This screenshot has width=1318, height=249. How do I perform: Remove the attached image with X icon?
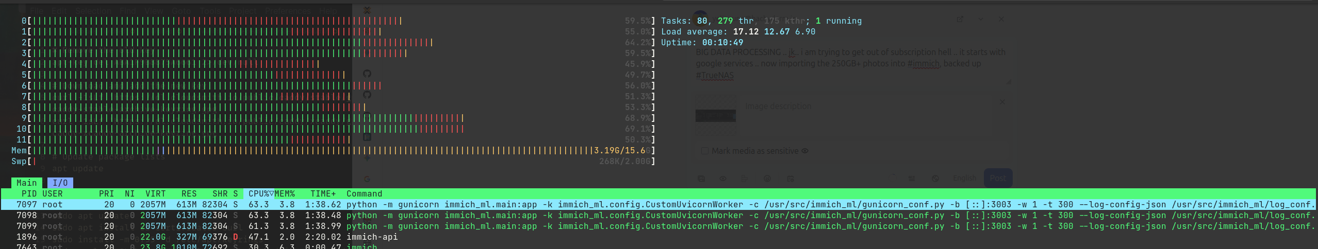[x=1002, y=102]
